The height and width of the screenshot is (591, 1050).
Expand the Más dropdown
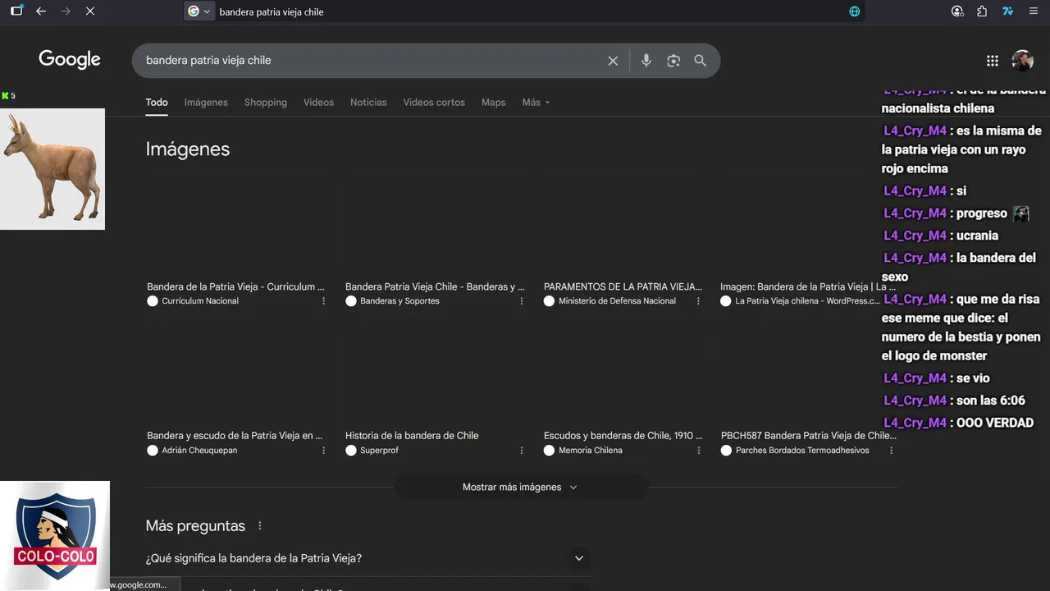(536, 103)
